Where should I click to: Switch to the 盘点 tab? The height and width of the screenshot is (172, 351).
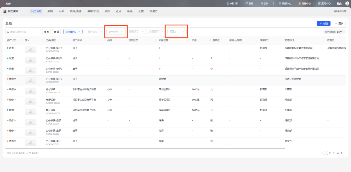point(119,11)
